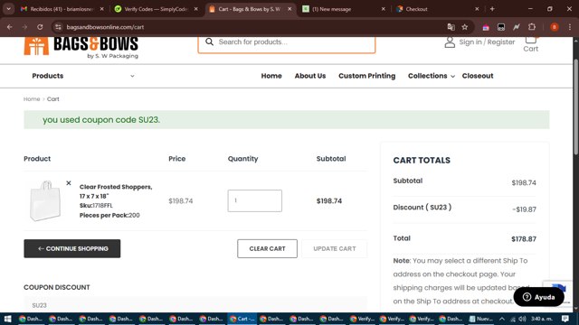Remove Clear Frosted Shoppers with X icon
Image resolution: width=579 pixels, height=325 pixels.
pos(69,183)
